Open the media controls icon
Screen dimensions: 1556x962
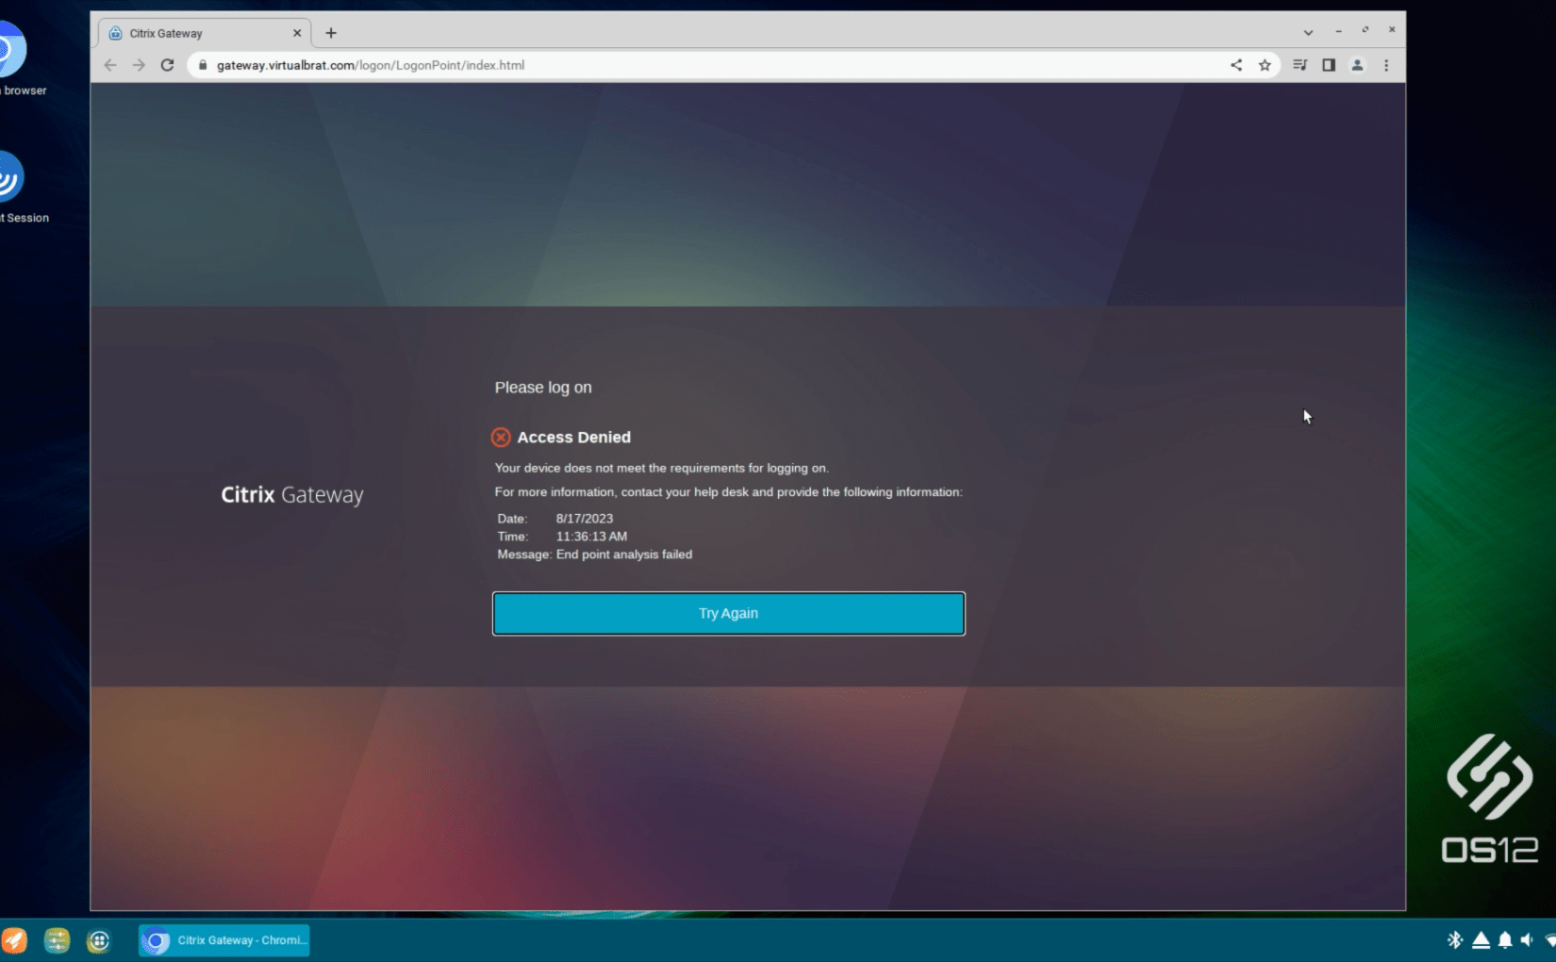click(x=1299, y=65)
